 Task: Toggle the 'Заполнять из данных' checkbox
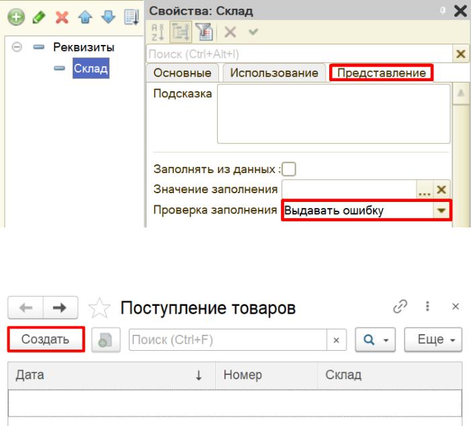click(291, 170)
